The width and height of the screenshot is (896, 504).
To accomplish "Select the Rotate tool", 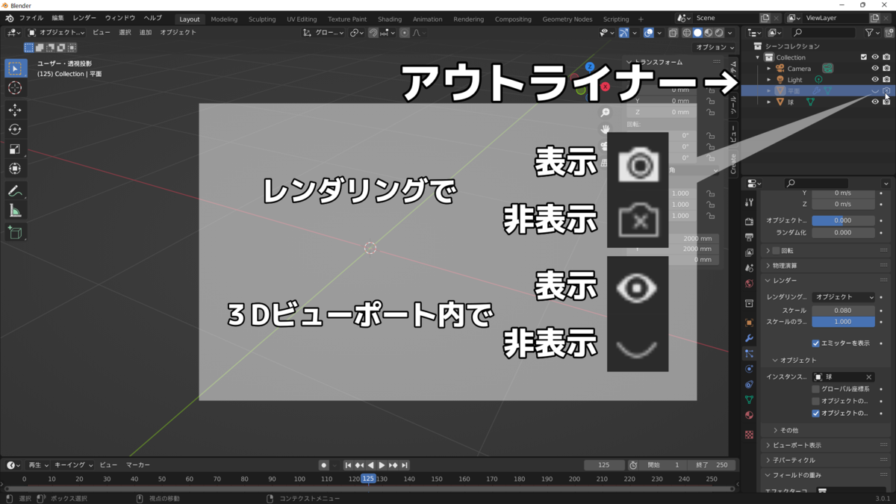I will coord(15,129).
